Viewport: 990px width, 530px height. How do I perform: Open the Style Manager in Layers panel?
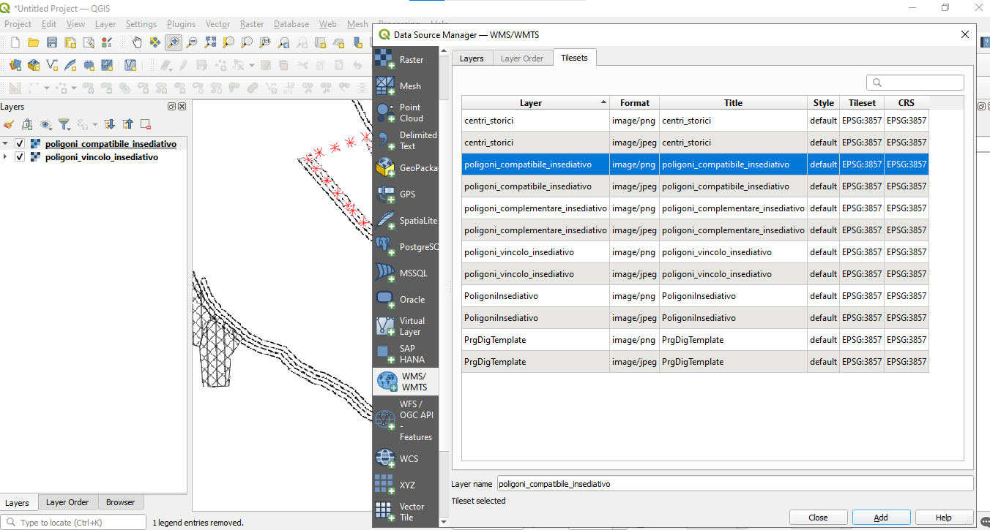click(9, 124)
